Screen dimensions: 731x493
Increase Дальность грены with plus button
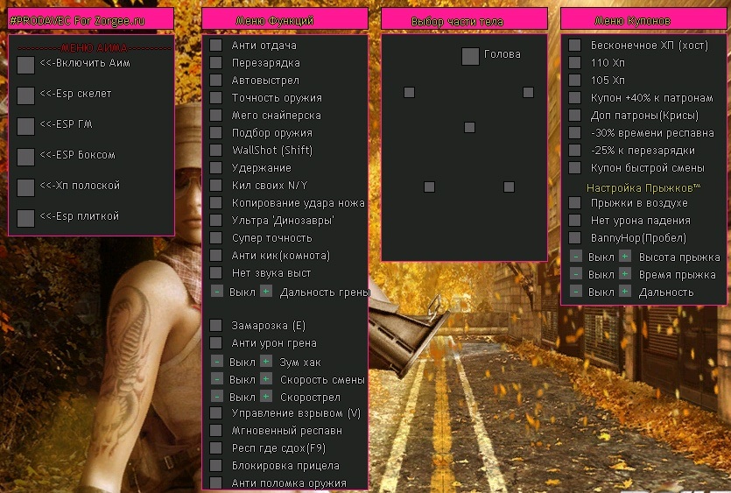tap(266, 292)
